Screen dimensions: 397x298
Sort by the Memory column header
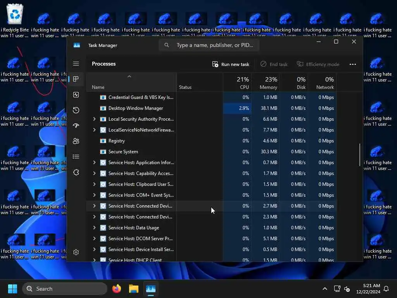[266, 83]
